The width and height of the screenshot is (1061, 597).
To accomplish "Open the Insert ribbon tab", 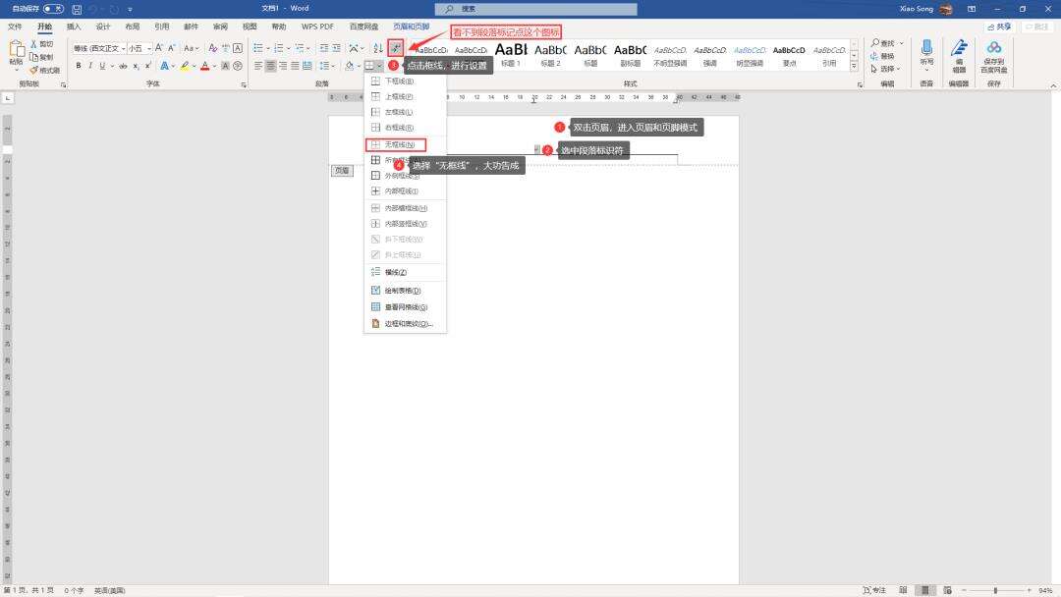I will tap(74, 27).
